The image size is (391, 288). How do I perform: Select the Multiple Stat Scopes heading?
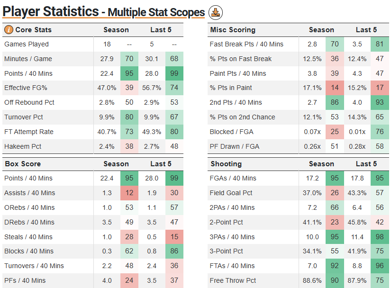[155, 12]
